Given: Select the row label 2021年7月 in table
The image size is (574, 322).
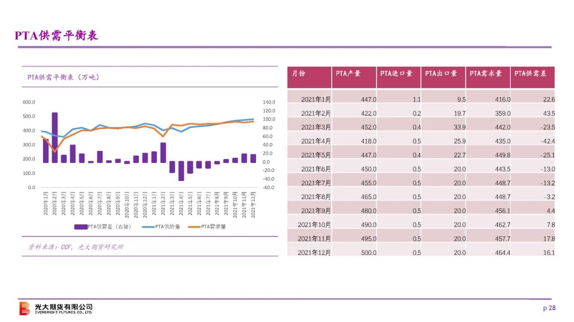Looking at the screenshot, I should pos(316,183).
